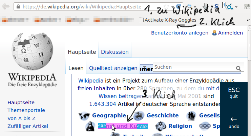Viewport: 251px width, 136px height.
Task: Show more bookmarks with the » chevron
Action: click(x=248, y=20)
